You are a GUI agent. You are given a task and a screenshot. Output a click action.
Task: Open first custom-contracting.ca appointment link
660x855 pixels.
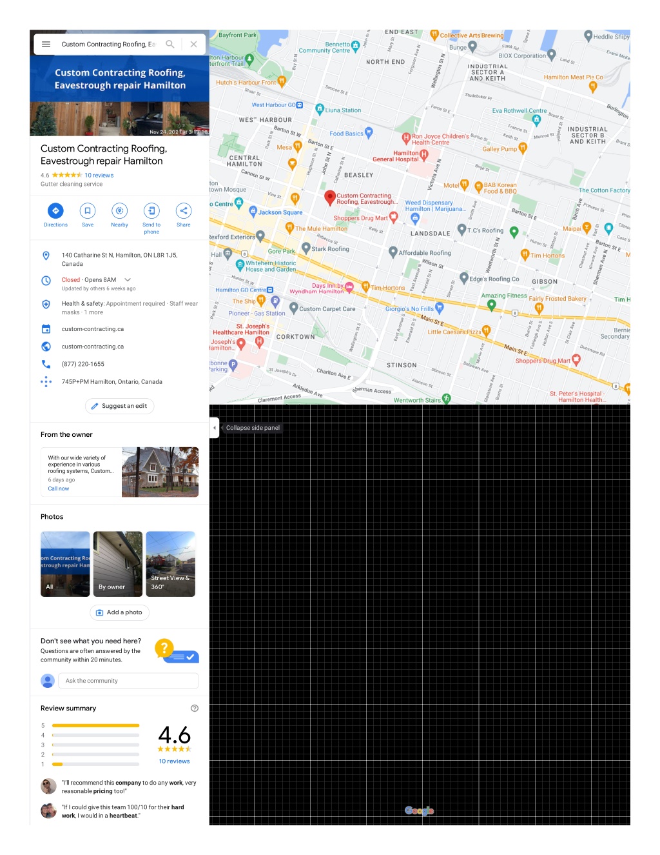pos(93,329)
